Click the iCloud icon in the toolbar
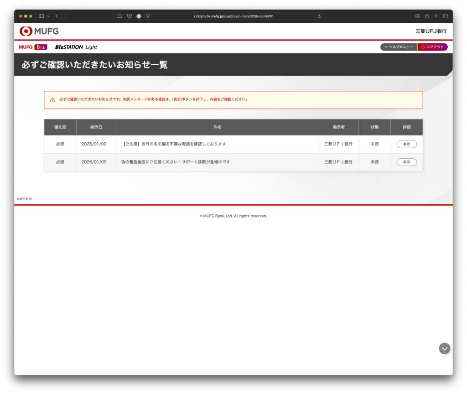This screenshot has width=467, height=394. pyautogui.click(x=119, y=16)
